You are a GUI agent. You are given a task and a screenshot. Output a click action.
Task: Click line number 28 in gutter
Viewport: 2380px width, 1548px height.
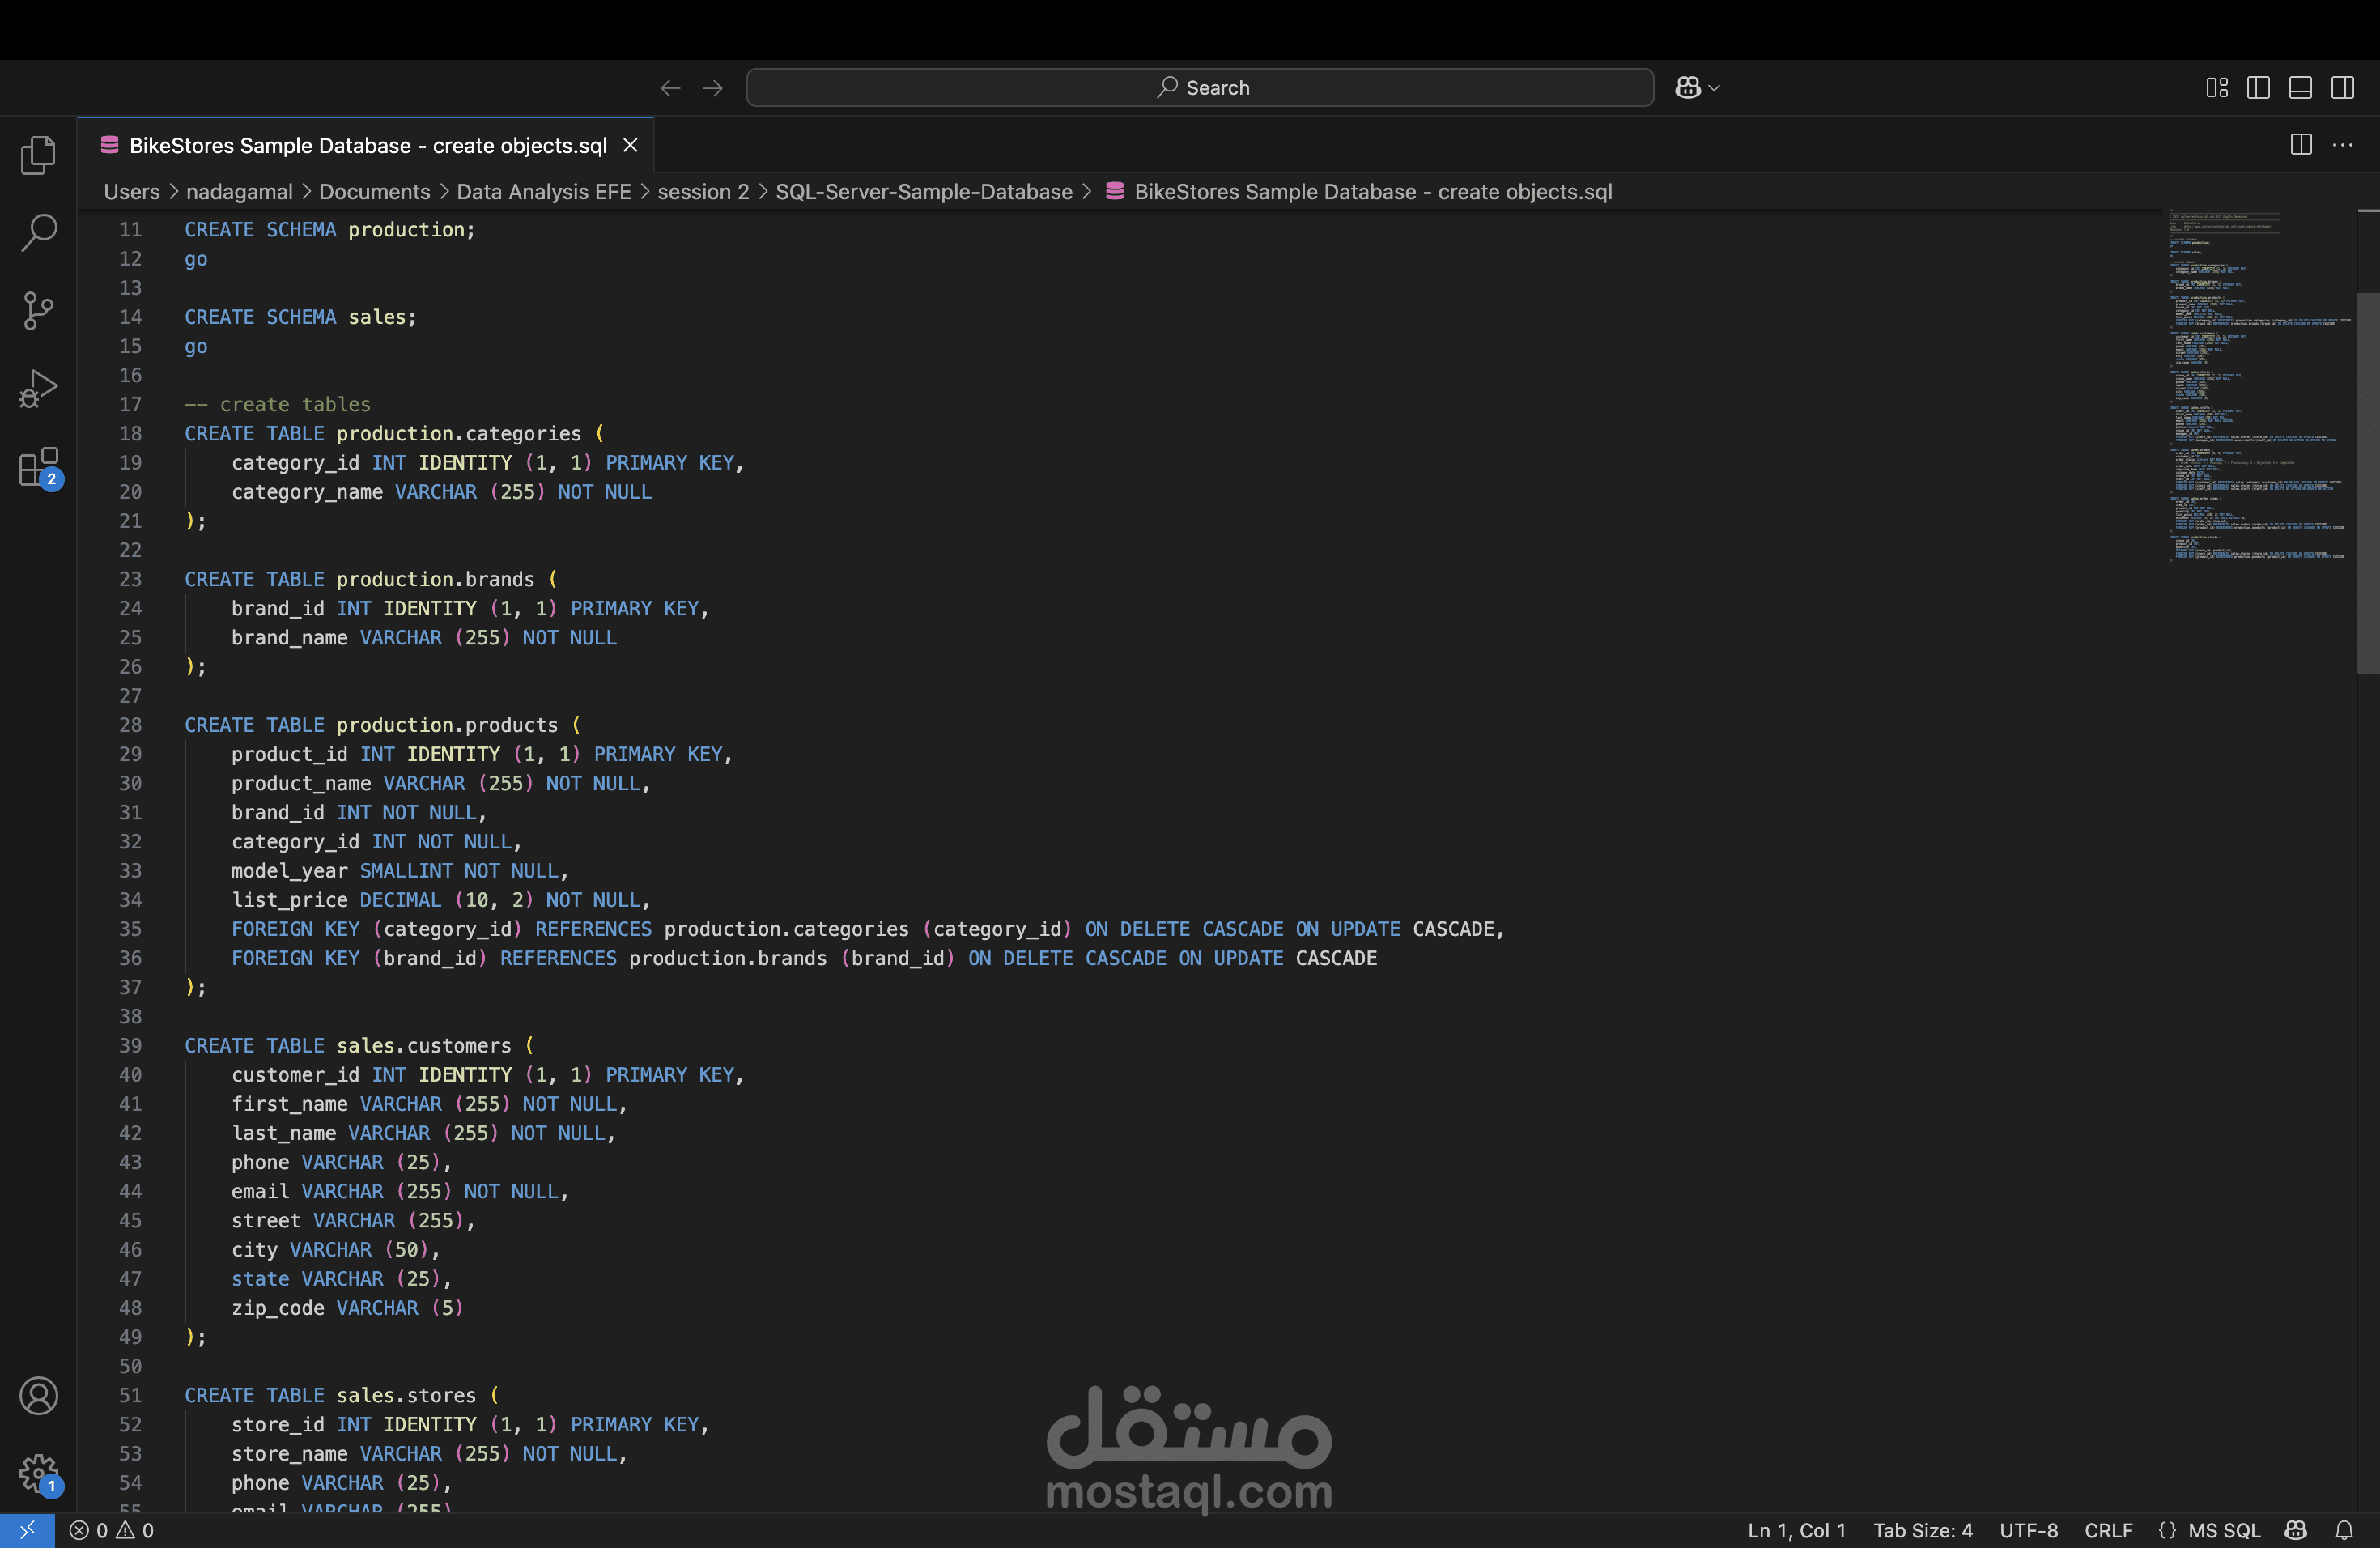pyautogui.click(x=130, y=725)
